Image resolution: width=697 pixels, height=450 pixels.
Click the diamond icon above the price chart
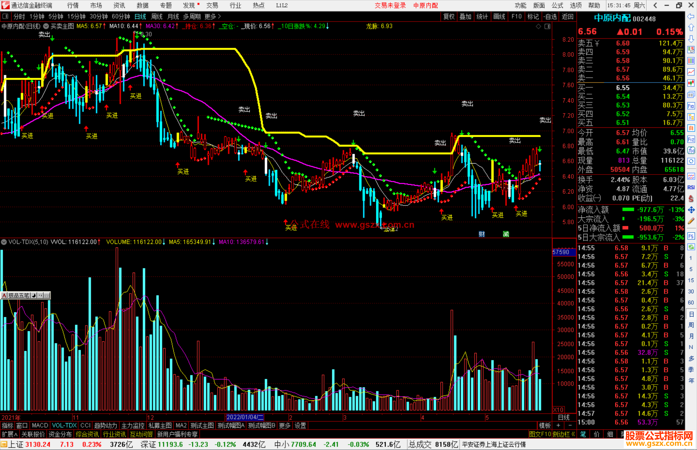(538, 26)
